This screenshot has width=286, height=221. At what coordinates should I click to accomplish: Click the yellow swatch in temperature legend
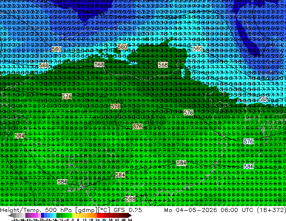click(x=74, y=216)
